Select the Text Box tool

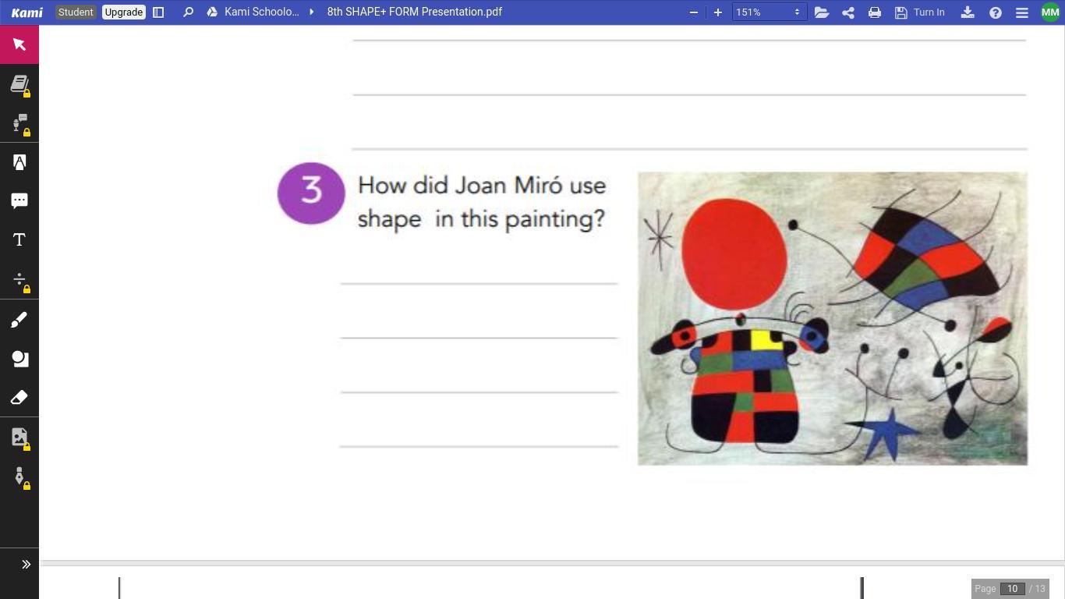tap(19, 240)
